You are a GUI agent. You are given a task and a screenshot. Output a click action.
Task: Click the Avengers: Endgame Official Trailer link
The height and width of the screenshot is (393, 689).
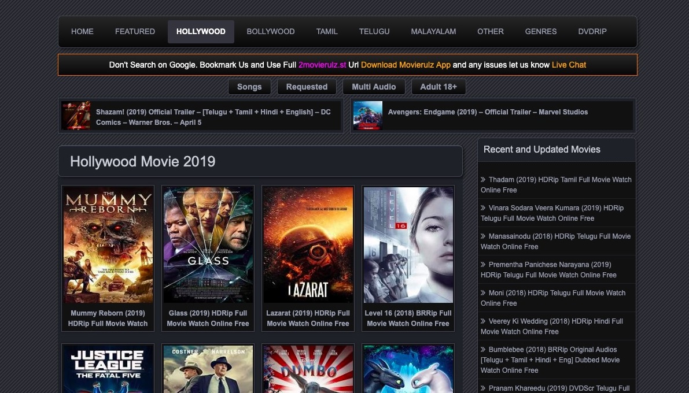(x=488, y=112)
